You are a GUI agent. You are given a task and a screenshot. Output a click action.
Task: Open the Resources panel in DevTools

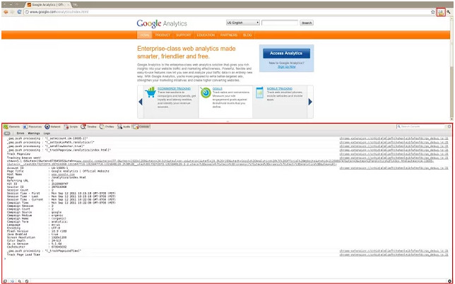click(x=32, y=126)
